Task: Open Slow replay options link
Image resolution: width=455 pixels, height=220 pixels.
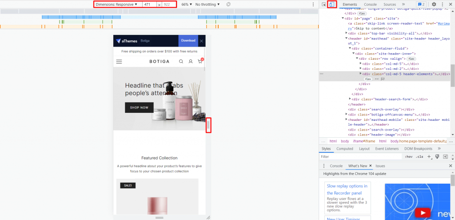Action: pyautogui.click(x=347, y=189)
